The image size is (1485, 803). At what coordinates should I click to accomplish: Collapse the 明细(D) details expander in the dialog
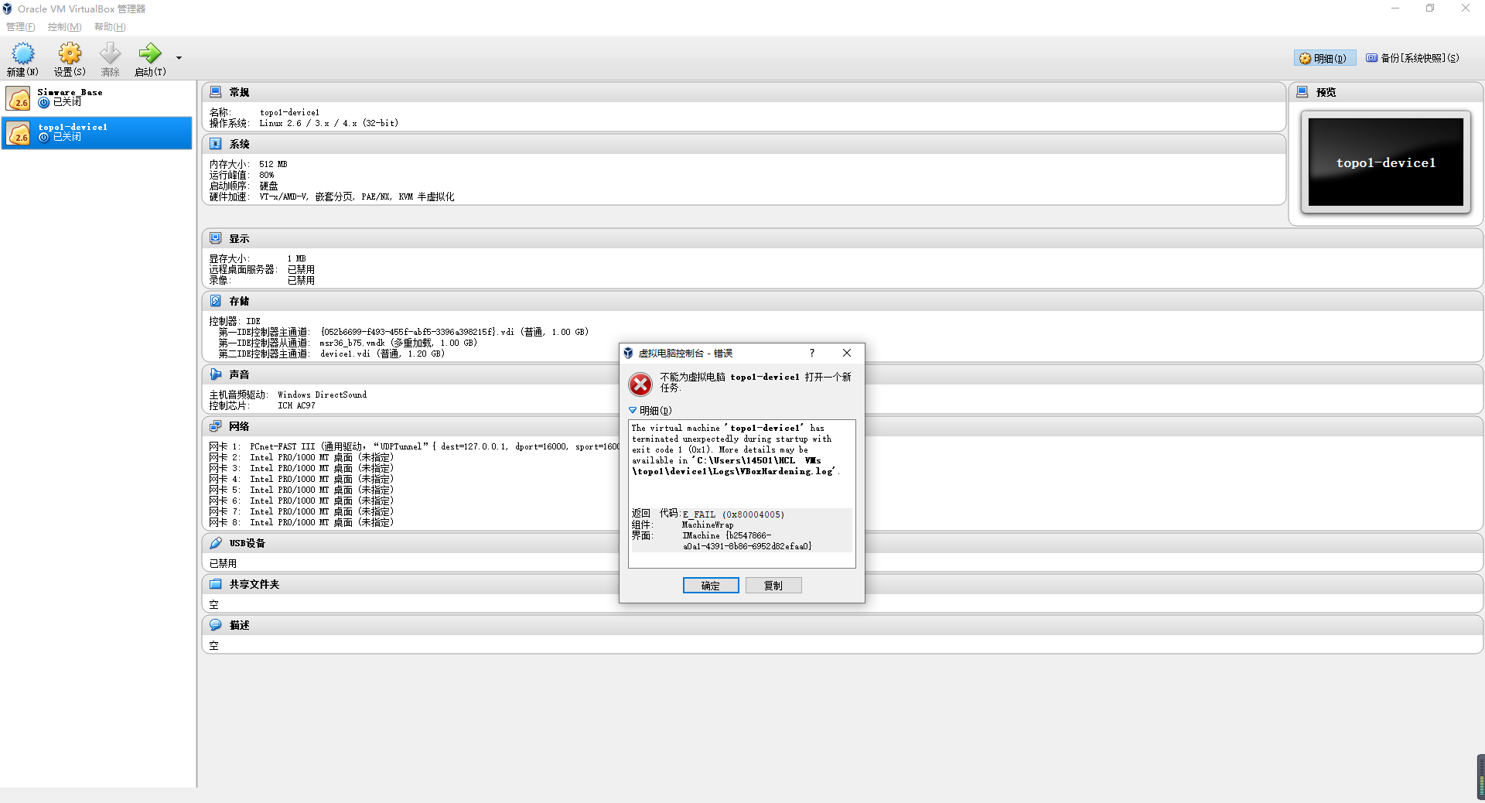(650, 411)
